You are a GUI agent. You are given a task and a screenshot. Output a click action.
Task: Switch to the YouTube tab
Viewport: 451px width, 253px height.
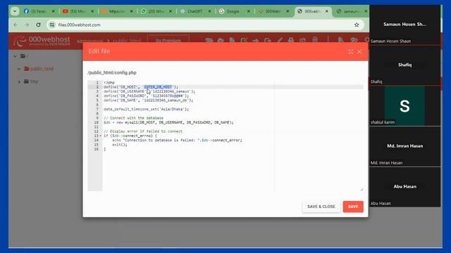pos(78,11)
